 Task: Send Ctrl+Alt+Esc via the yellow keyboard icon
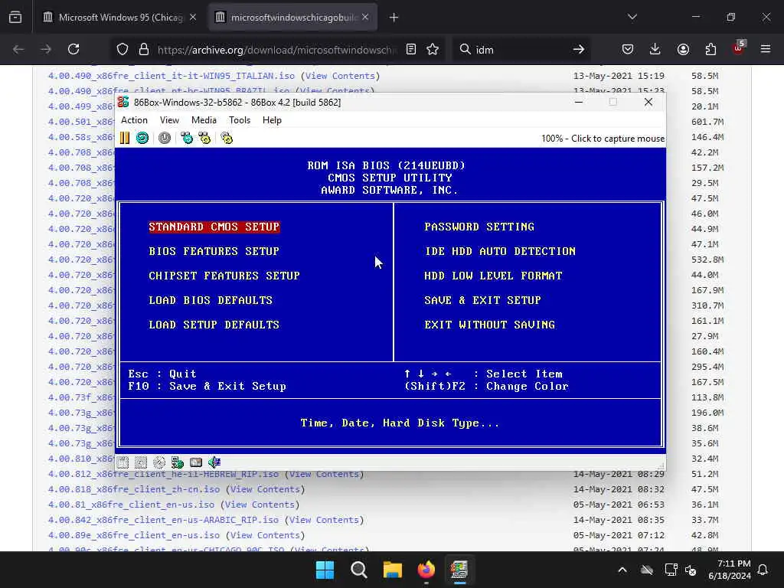(204, 138)
